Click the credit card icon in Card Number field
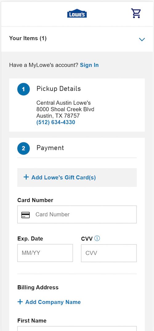The image size is (154, 331). tap(26, 215)
